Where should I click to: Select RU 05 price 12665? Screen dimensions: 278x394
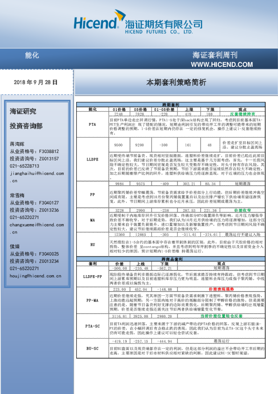coord(141,234)
